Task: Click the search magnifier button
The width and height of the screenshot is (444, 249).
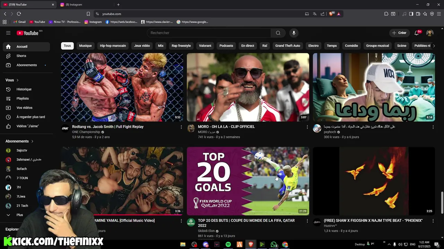Action: (278, 33)
